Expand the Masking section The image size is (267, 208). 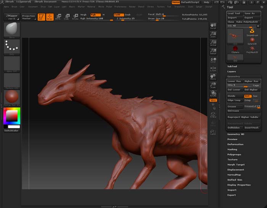coord(232,149)
